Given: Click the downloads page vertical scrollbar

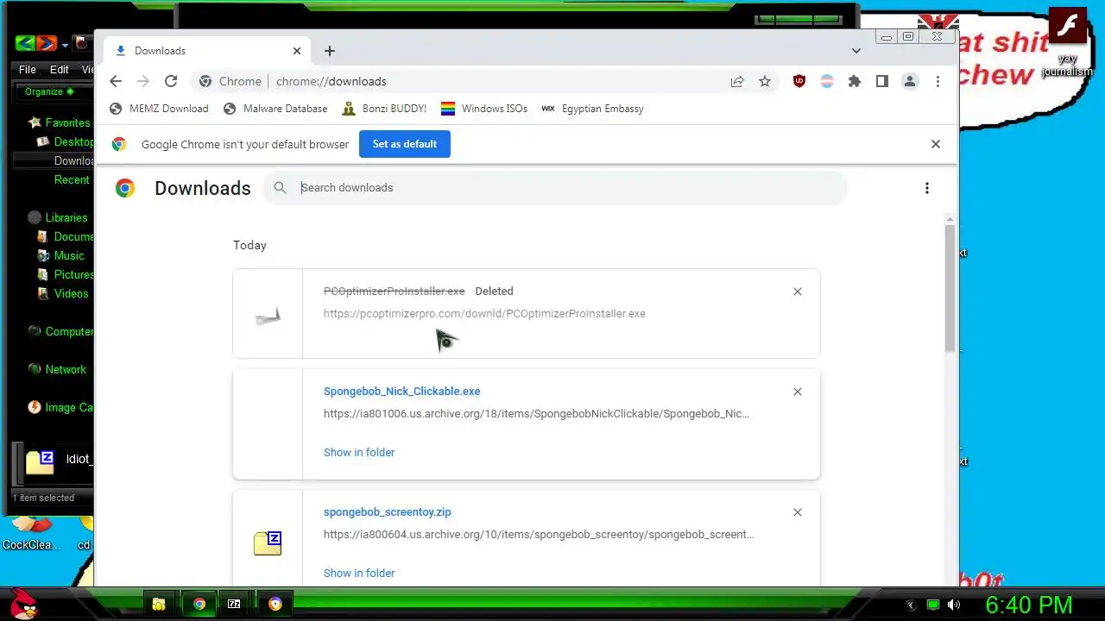Looking at the screenshot, I should coord(950,287).
